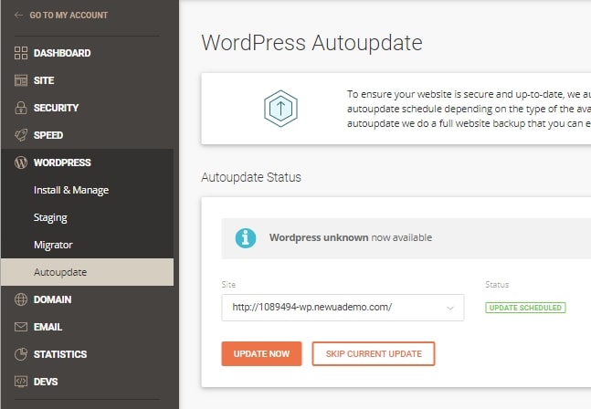
Task: Click the Update Now button
Action: click(x=261, y=353)
